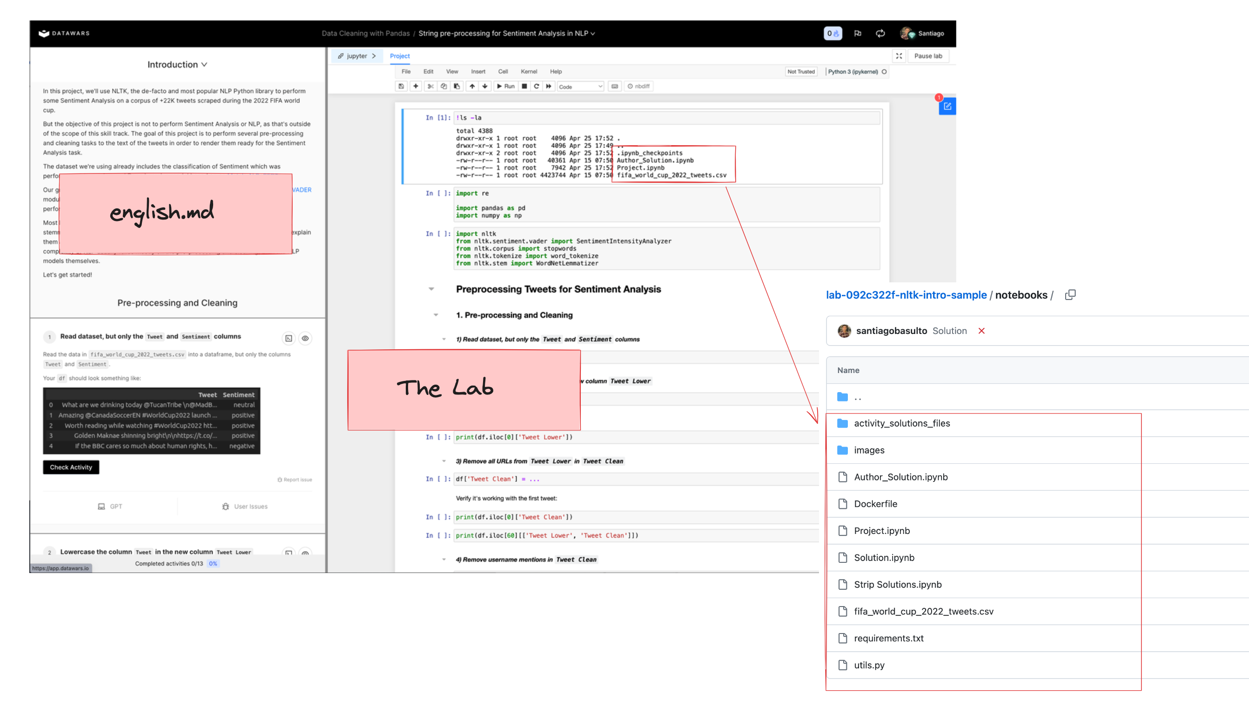Toggle the lab fullscreen icon
The height and width of the screenshot is (707, 1249).
point(899,56)
